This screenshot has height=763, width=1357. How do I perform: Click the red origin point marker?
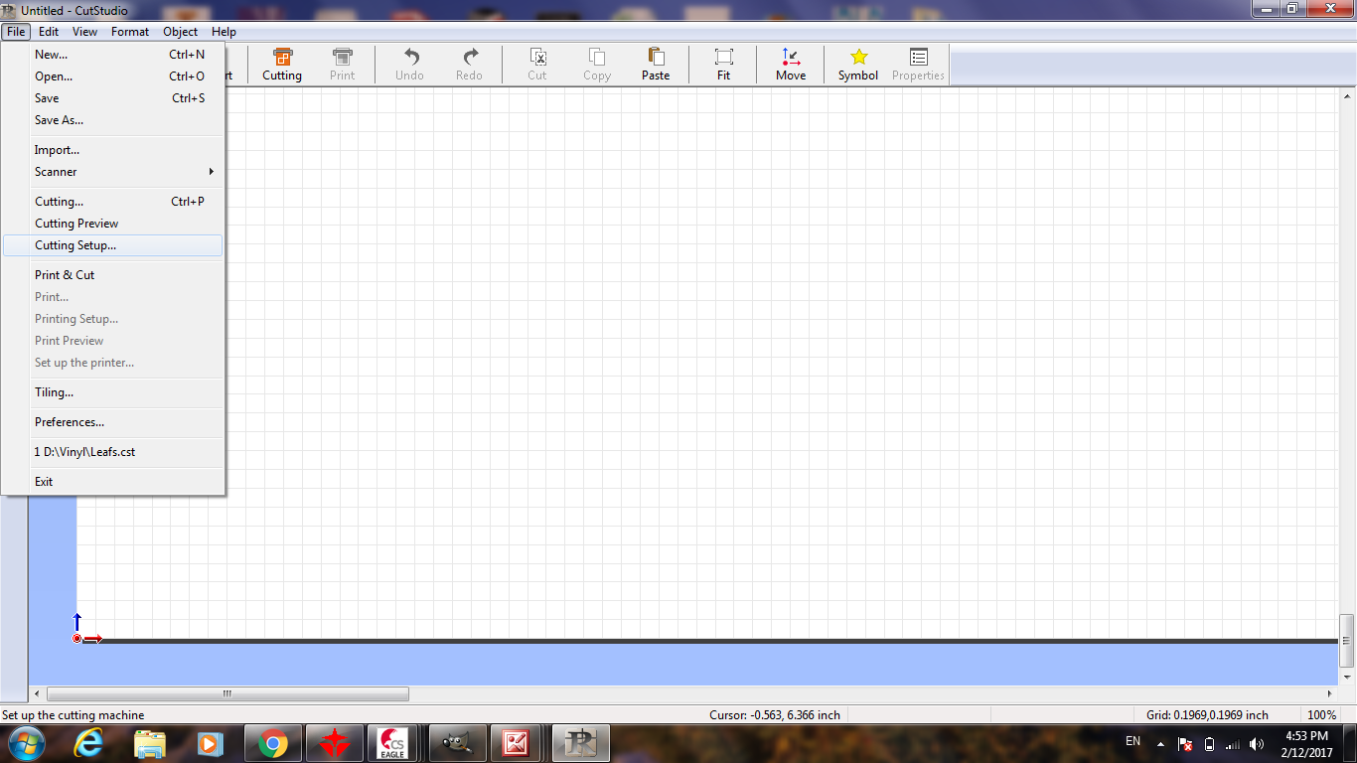(76, 638)
